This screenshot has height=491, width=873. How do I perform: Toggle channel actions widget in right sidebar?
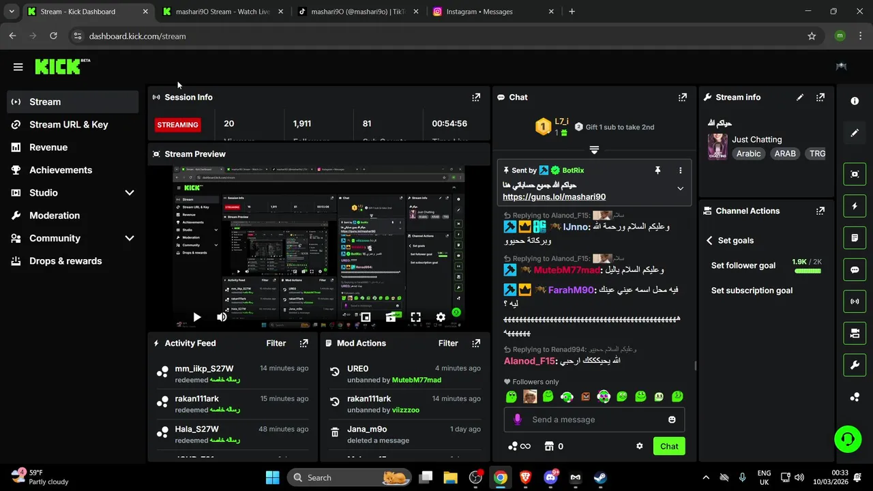855,333
